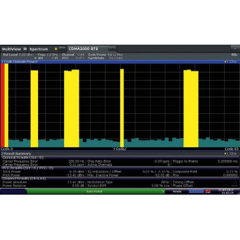Click the Code 63 axis label
This screenshot has width=240, height=240.
pyautogui.click(x=232, y=149)
